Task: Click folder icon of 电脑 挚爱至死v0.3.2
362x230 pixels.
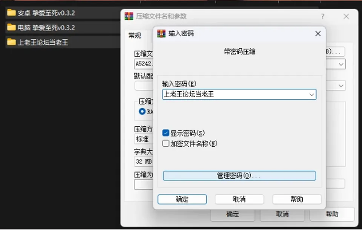Action: click(11, 28)
